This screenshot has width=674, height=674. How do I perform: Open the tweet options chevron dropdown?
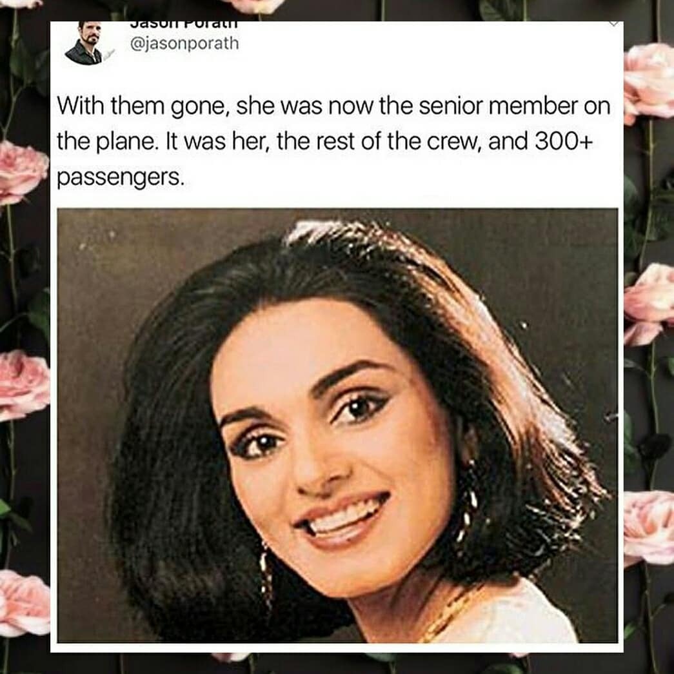pyautogui.click(x=615, y=24)
